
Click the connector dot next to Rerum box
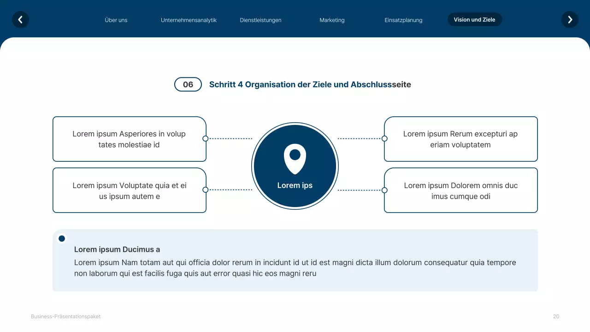click(x=384, y=138)
